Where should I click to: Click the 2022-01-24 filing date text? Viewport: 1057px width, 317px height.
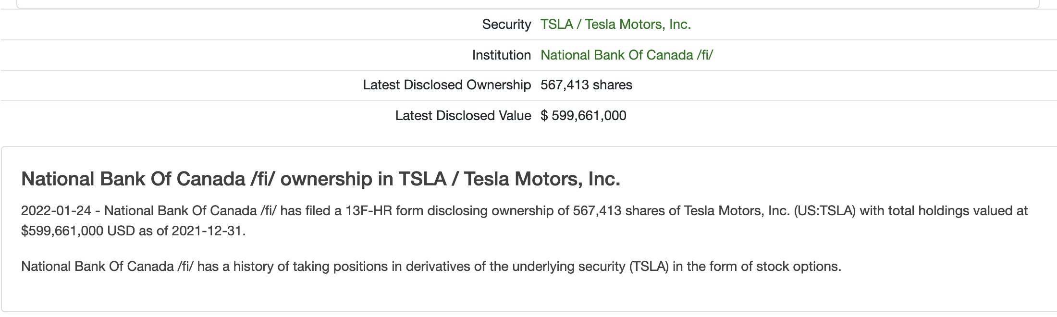tap(55, 211)
